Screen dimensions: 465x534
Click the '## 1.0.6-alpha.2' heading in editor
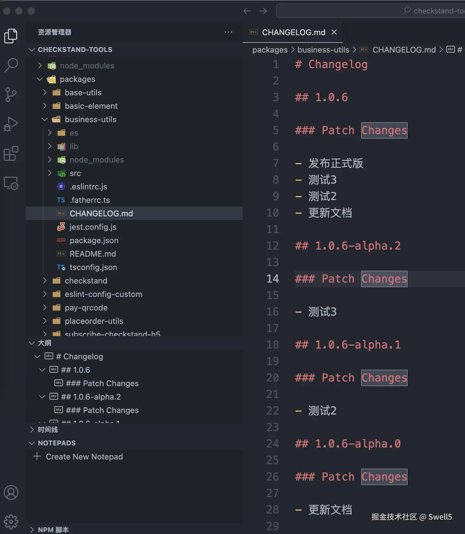tap(348, 246)
